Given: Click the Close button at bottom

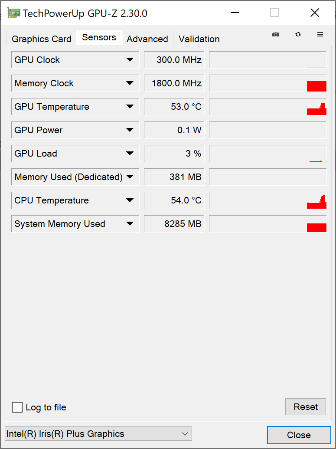Looking at the screenshot, I should [299, 435].
